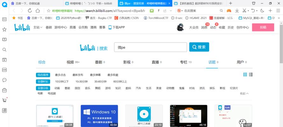Open the browser hamburger menu

click(x=278, y=11)
